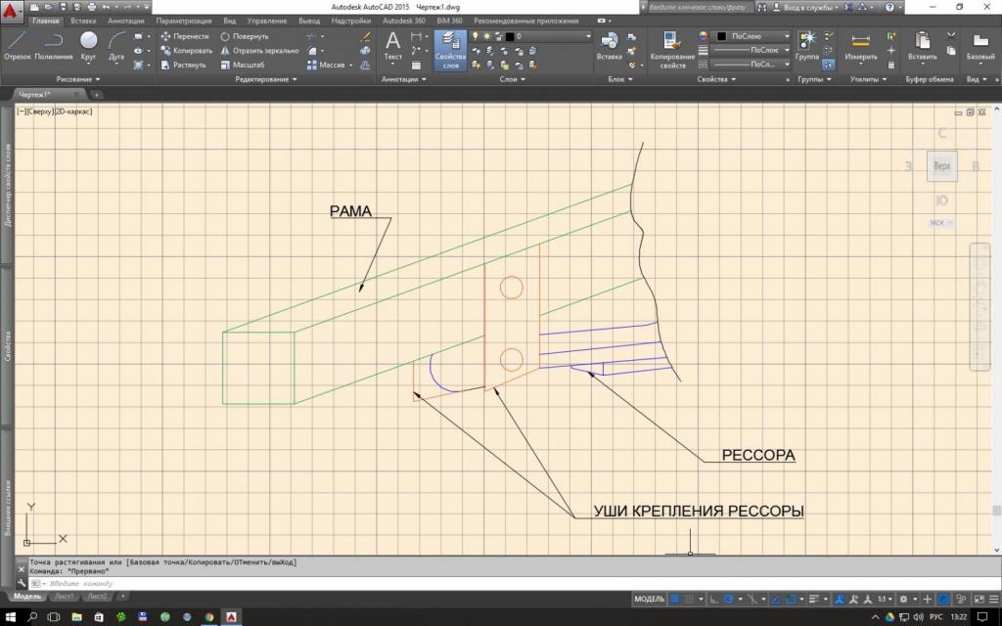The image size is (1002, 626).
Task: Open the Аннотации ribbon tab
Action: click(x=125, y=21)
